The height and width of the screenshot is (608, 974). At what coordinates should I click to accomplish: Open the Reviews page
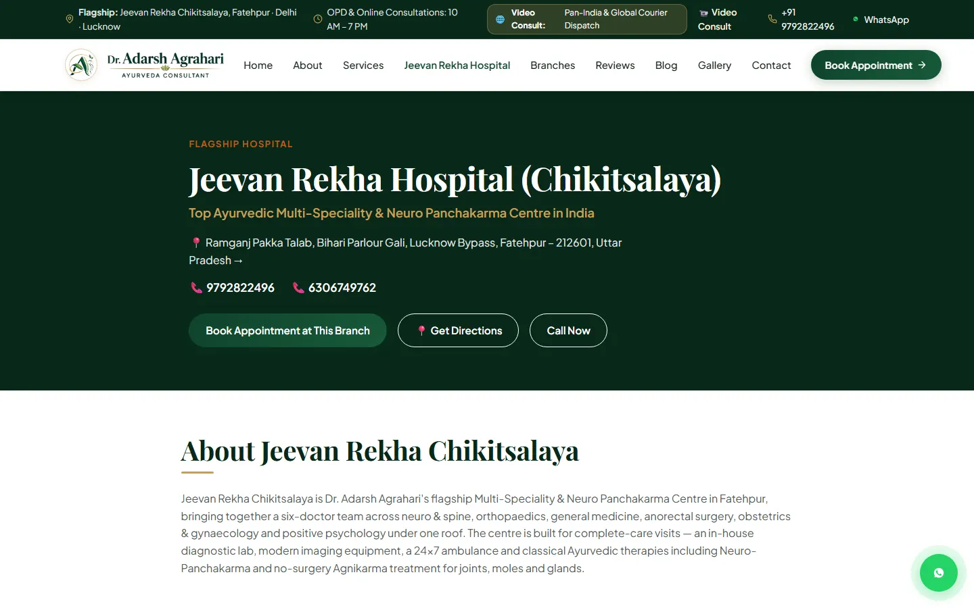point(615,65)
